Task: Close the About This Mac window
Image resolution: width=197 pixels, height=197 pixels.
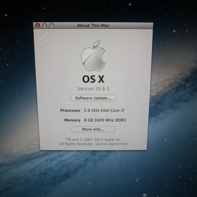Action: coord(38,26)
